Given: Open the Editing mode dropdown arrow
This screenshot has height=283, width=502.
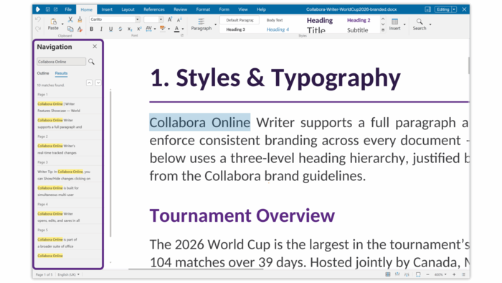Looking at the screenshot, I should pos(454,9).
